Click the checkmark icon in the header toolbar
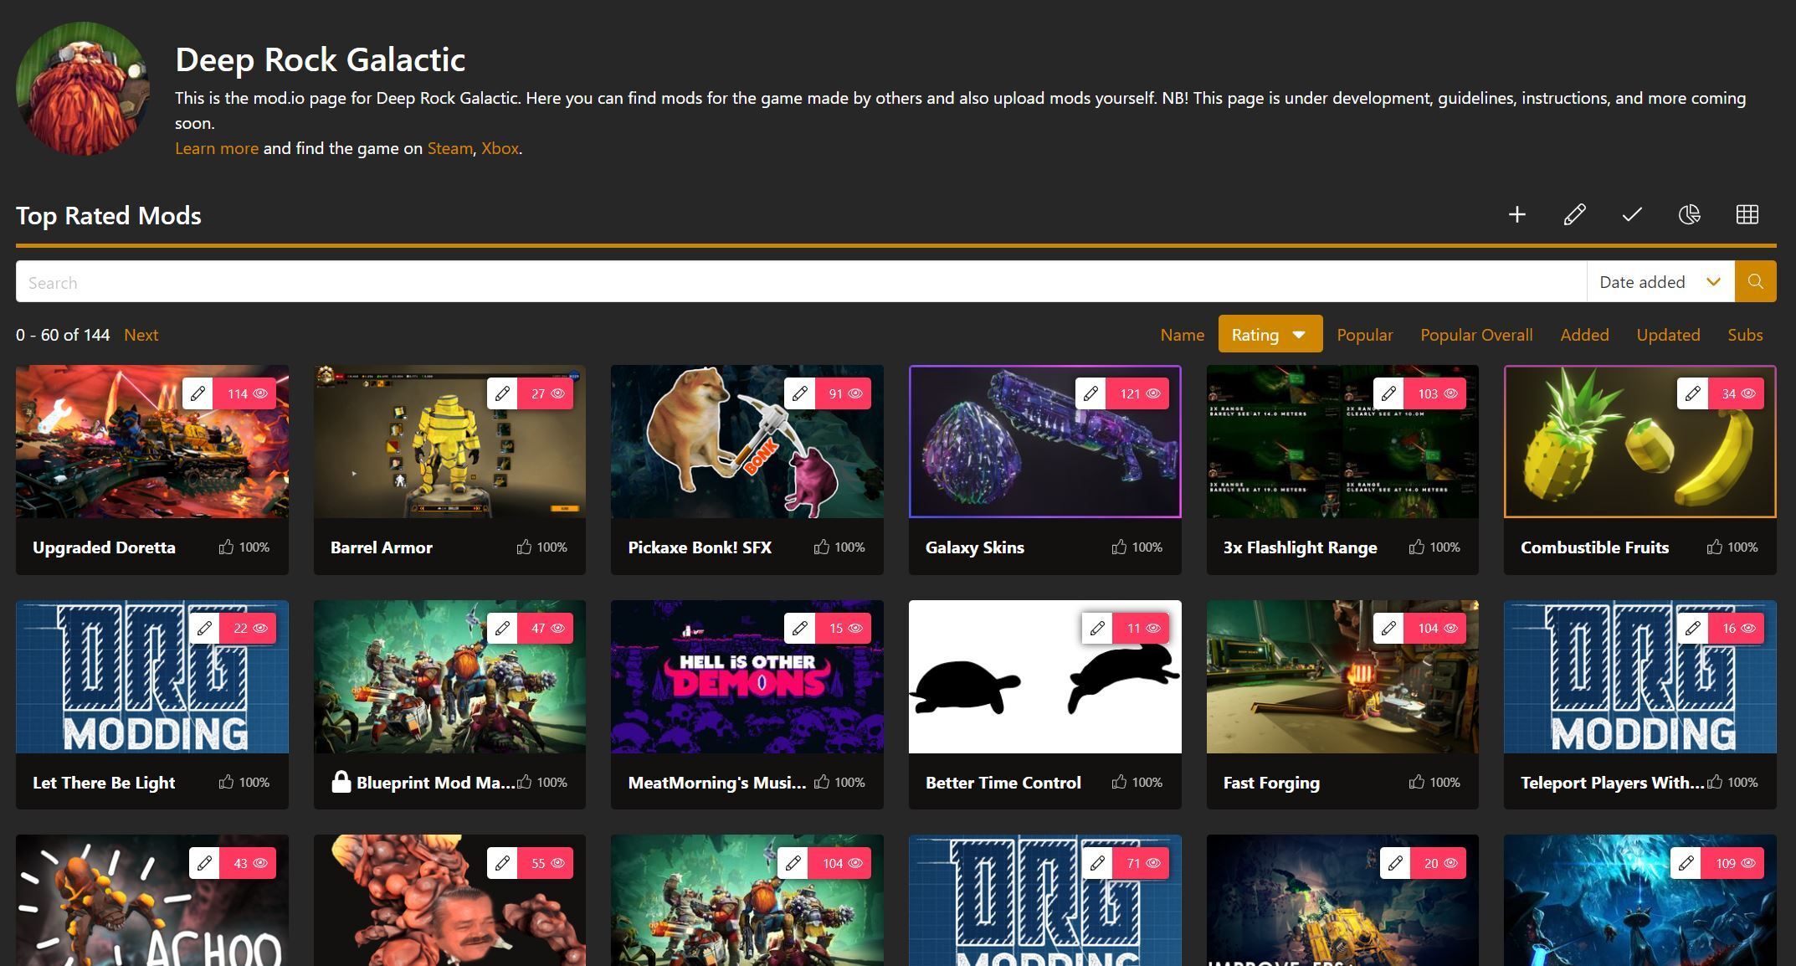The width and height of the screenshot is (1796, 966). coord(1631,215)
